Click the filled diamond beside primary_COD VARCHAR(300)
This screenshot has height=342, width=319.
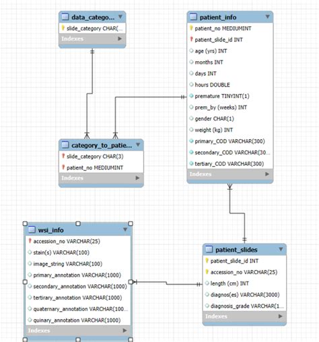pos(191,141)
